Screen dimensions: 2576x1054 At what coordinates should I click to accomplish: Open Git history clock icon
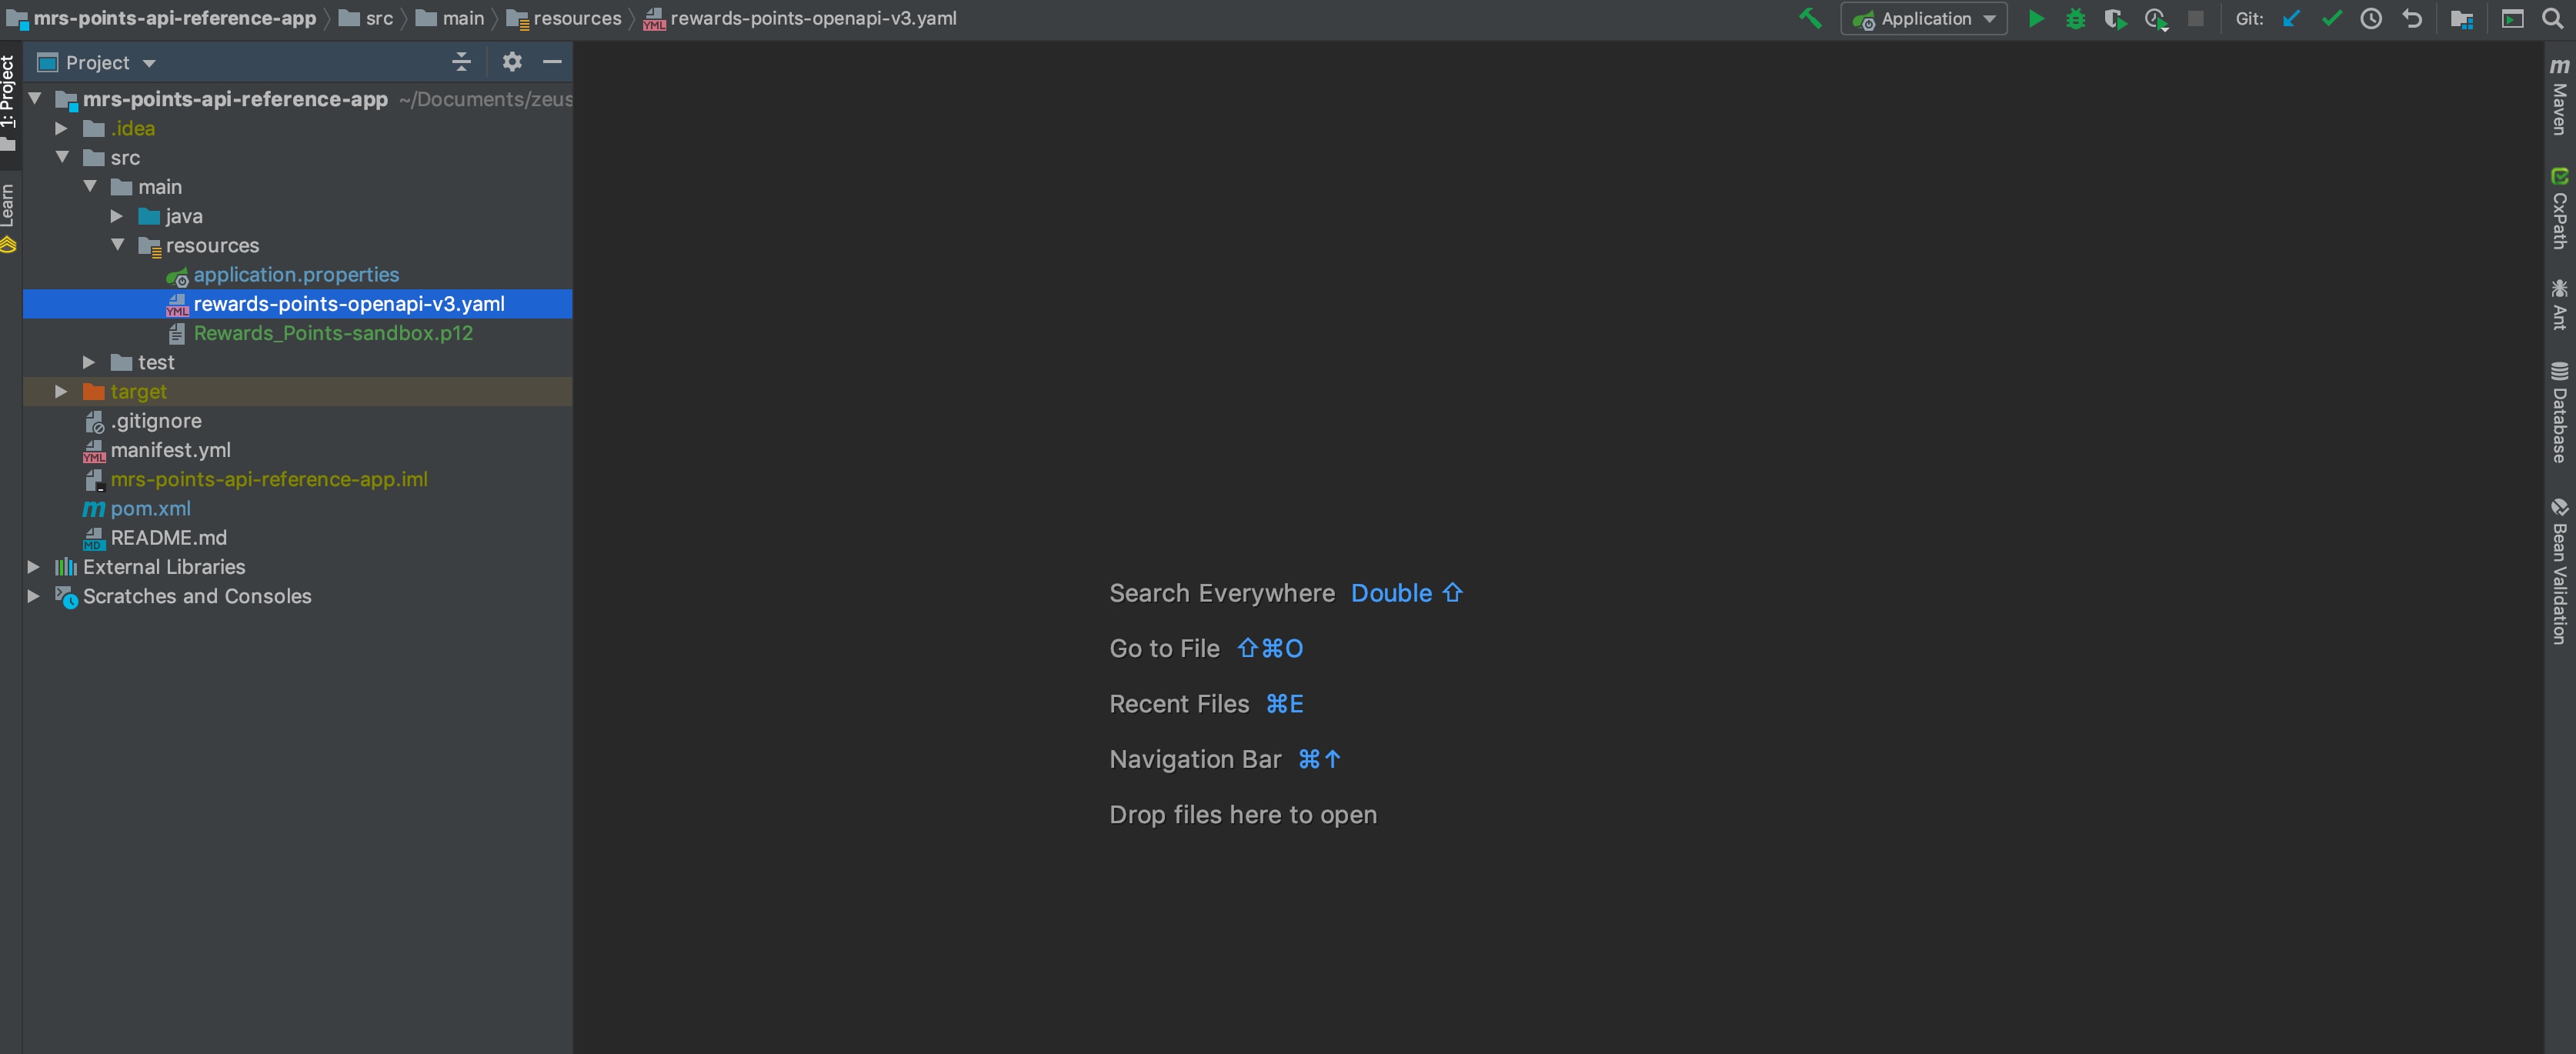(x=2371, y=19)
